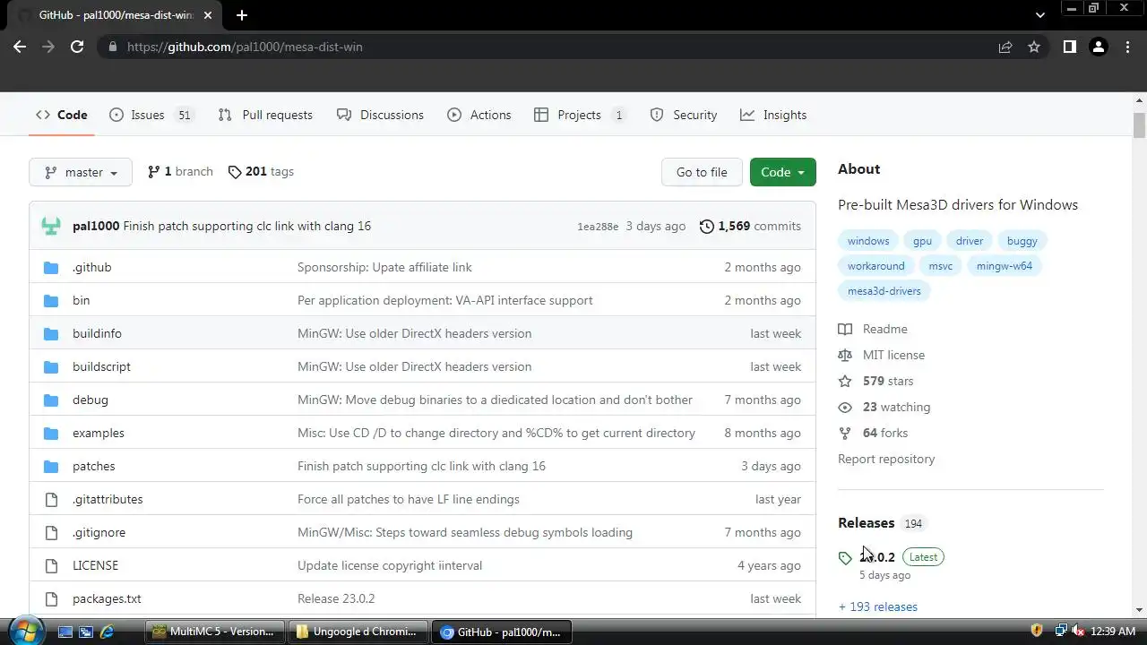Viewport: 1147px width, 645px height.
Task: Open the 1,569 commits history
Action: (750, 226)
